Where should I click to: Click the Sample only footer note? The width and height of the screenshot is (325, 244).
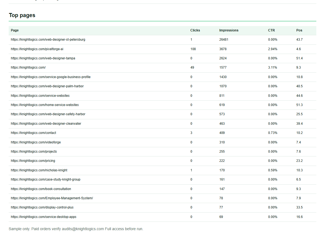click(76, 229)
